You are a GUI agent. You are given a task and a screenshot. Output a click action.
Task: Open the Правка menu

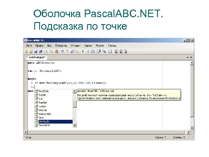click(x=39, y=46)
